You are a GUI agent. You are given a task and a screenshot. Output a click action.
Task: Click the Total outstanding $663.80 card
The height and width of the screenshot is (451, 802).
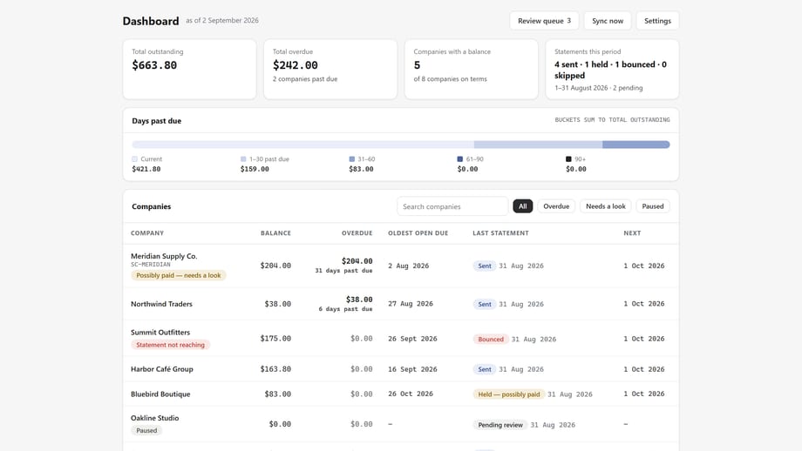point(189,70)
